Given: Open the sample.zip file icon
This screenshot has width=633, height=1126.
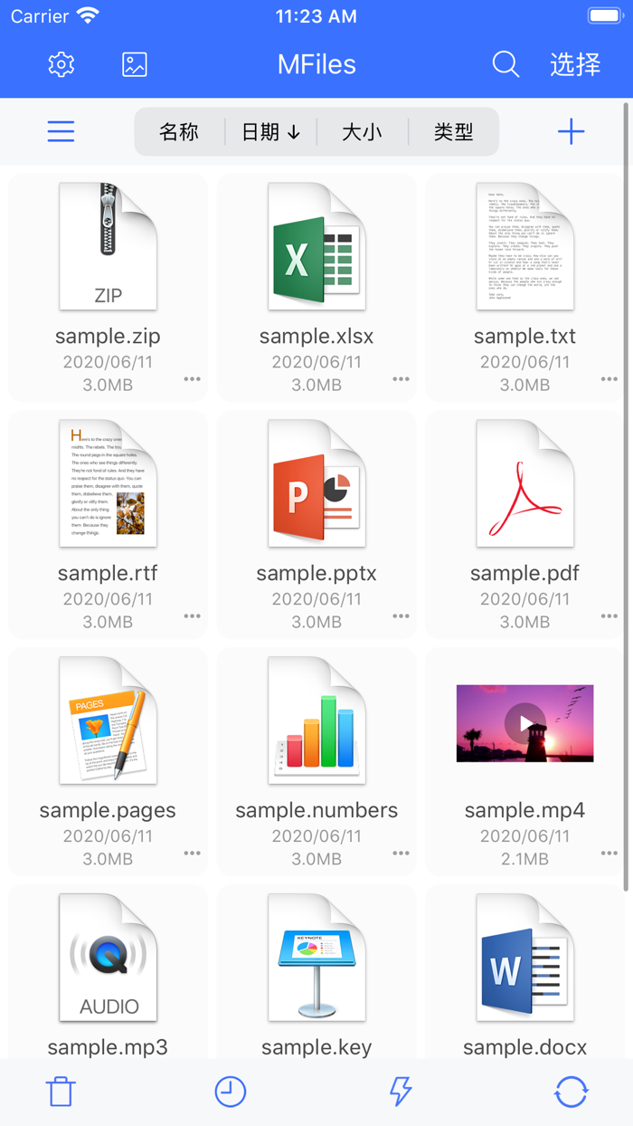Looking at the screenshot, I should [108, 246].
